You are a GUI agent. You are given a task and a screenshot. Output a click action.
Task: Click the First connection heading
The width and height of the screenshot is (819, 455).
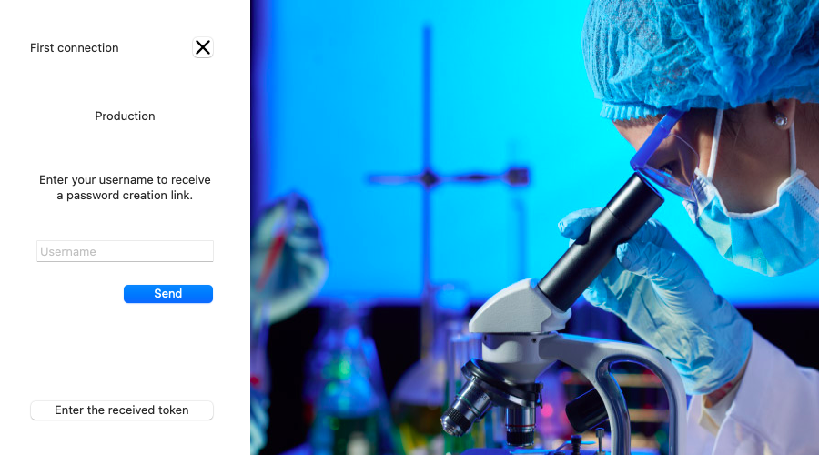coord(75,47)
